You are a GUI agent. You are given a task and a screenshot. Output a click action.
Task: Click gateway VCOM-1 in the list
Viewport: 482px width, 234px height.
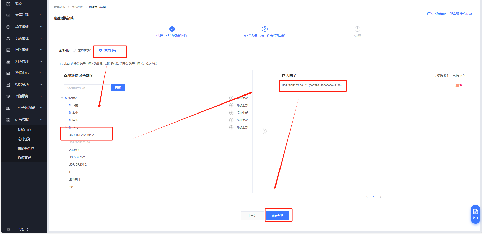(x=74, y=150)
